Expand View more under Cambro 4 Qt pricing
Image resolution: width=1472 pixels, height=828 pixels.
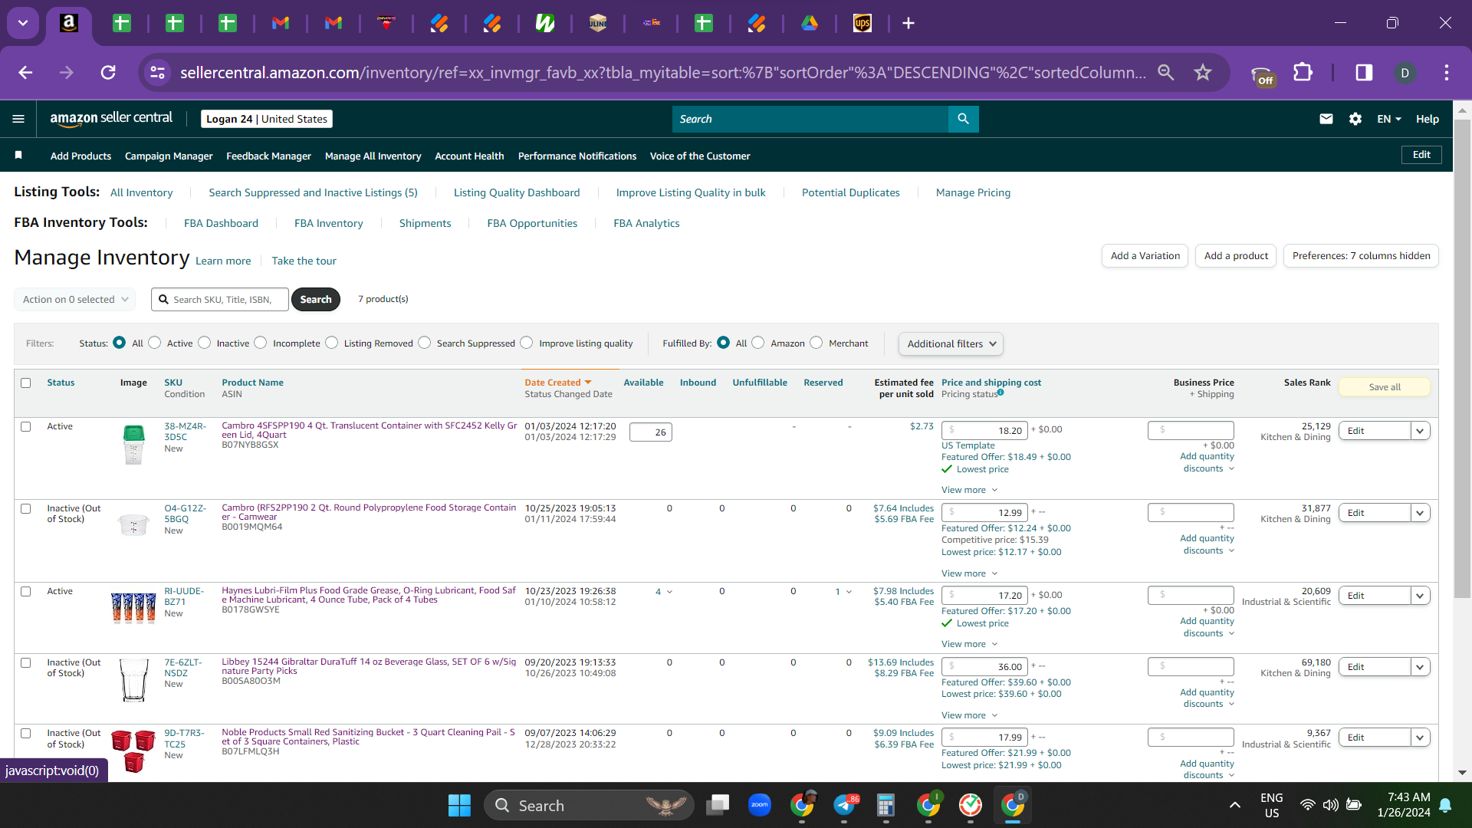pyautogui.click(x=970, y=490)
